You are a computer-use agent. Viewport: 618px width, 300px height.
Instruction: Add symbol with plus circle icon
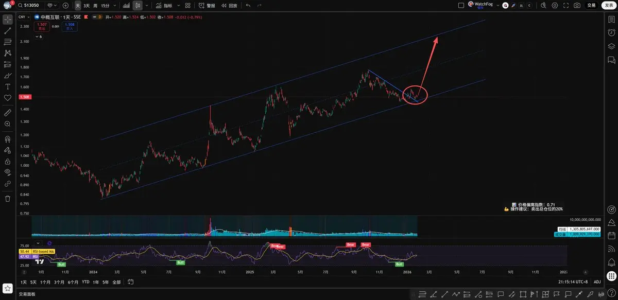(65, 5)
